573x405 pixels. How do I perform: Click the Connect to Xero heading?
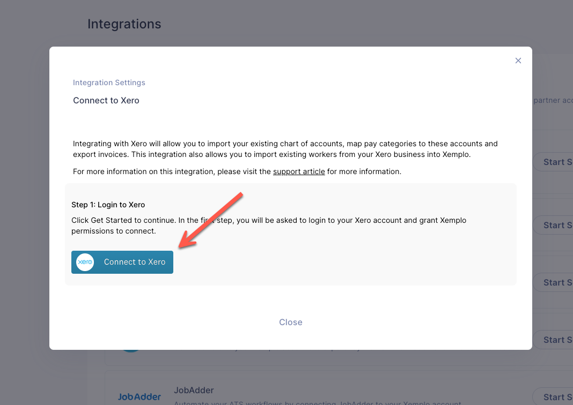pos(106,100)
